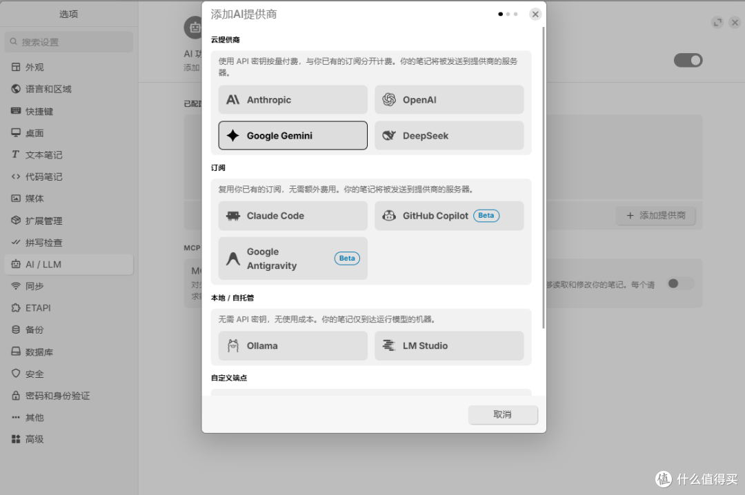
Task: Click the grid icon for 高级
Action: tap(16, 439)
